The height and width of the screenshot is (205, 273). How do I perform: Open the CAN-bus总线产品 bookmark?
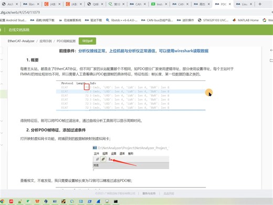157,20
